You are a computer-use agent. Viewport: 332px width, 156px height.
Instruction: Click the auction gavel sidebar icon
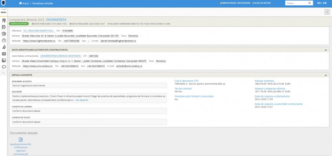click(x=3, y=47)
